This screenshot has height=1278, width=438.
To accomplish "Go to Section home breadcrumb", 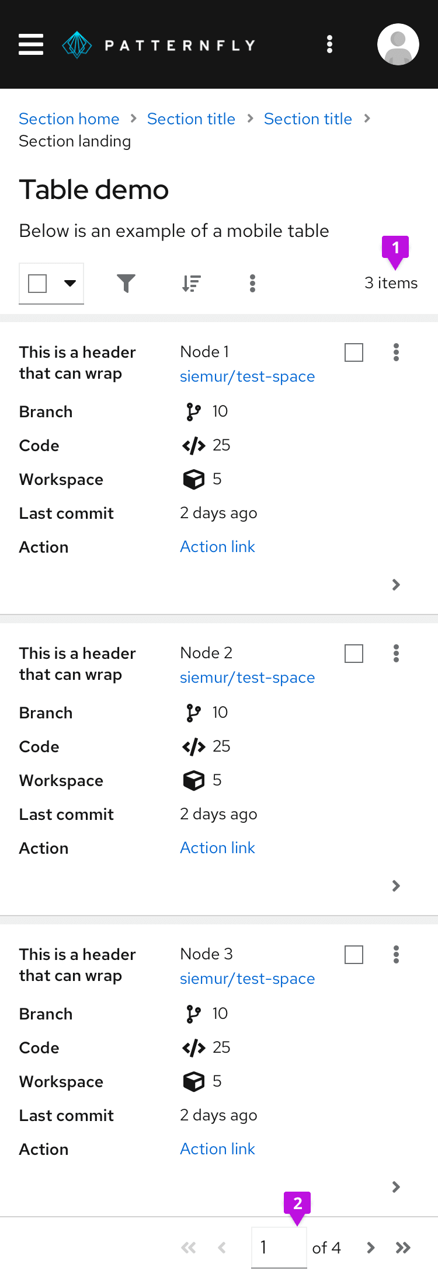I will click(x=69, y=119).
